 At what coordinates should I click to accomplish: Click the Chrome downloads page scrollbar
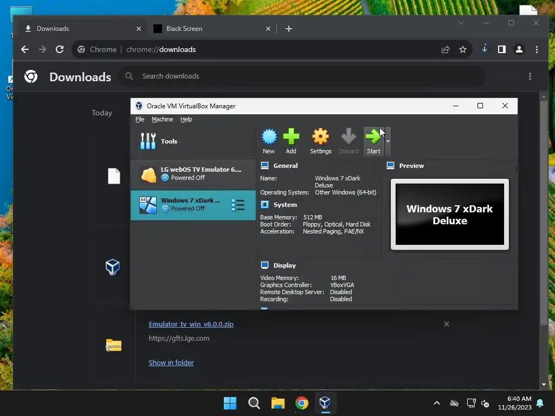[544, 212]
